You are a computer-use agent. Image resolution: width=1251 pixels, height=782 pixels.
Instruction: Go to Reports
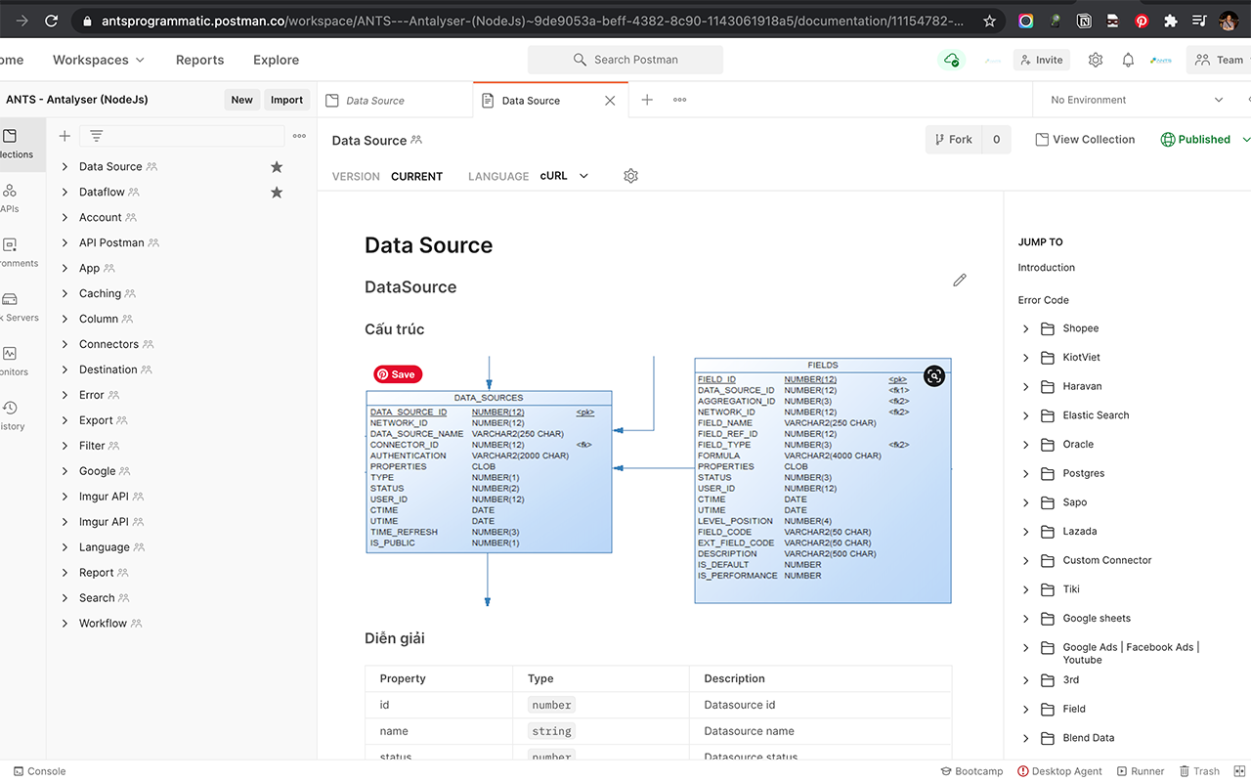pos(200,60)
